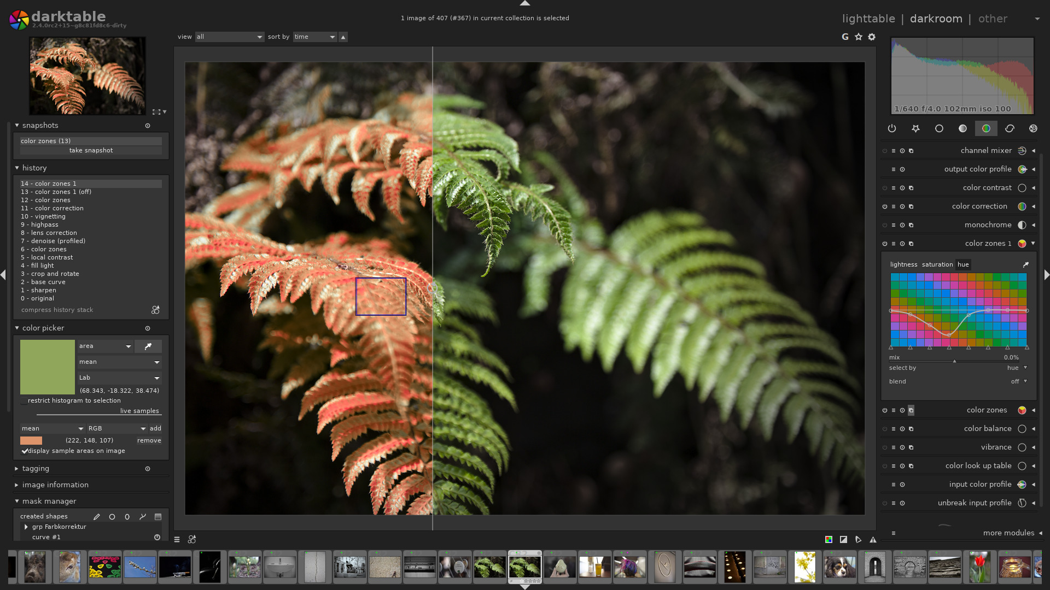Expand the tagging panel
Screen dimensions: 1050x590
click(x=16, y=468)
